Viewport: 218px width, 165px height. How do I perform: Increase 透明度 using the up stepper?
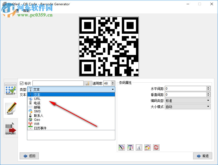(x=113, y=82)
